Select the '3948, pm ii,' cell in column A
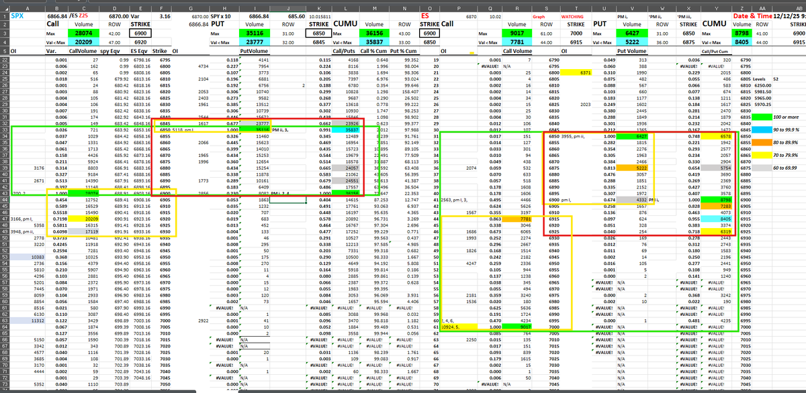 (x=29, y=232)
